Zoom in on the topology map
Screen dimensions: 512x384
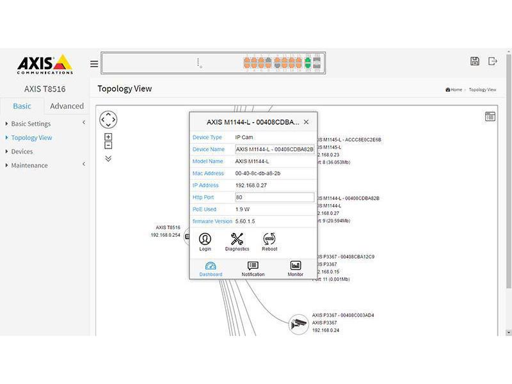(x=108, y=136)
